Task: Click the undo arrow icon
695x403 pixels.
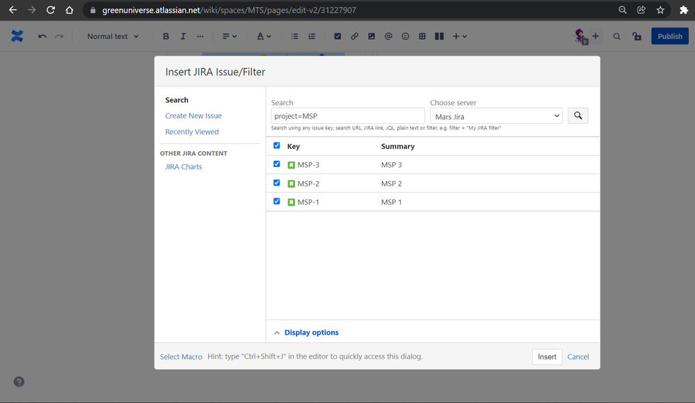Action: pos(42,36)
